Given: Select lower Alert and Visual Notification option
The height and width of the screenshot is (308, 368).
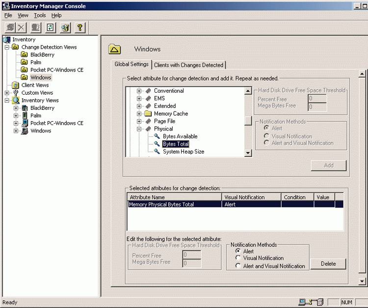Looking at the screenshot, I should 238,266.
